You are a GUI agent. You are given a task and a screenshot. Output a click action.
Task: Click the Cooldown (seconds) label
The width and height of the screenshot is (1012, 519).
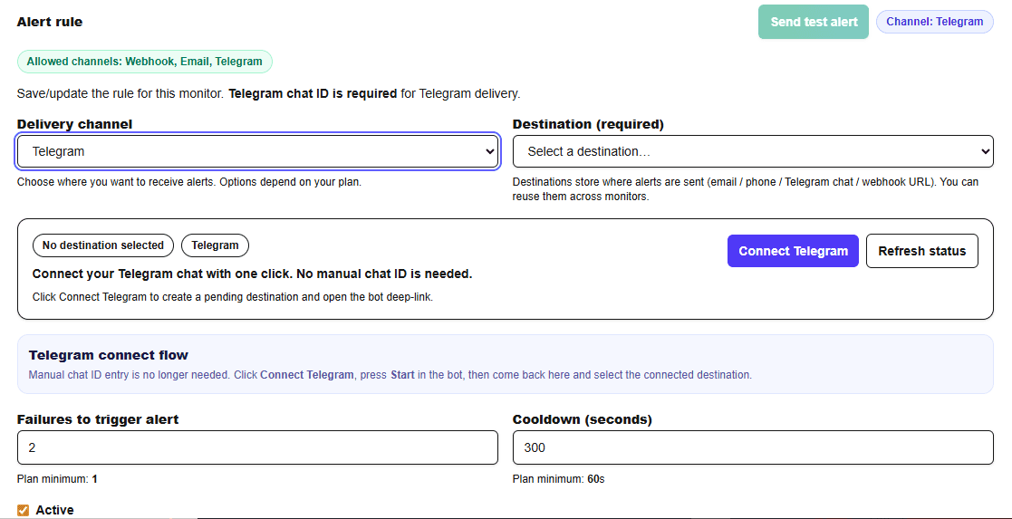(x=583, y=419)
